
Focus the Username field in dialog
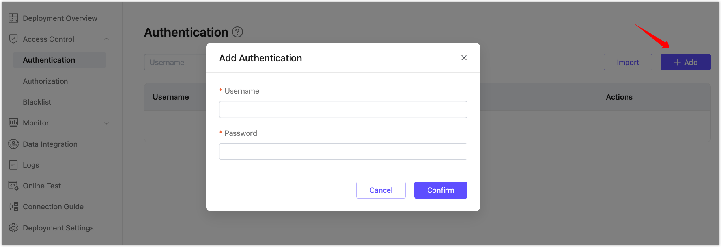[343, 109]
